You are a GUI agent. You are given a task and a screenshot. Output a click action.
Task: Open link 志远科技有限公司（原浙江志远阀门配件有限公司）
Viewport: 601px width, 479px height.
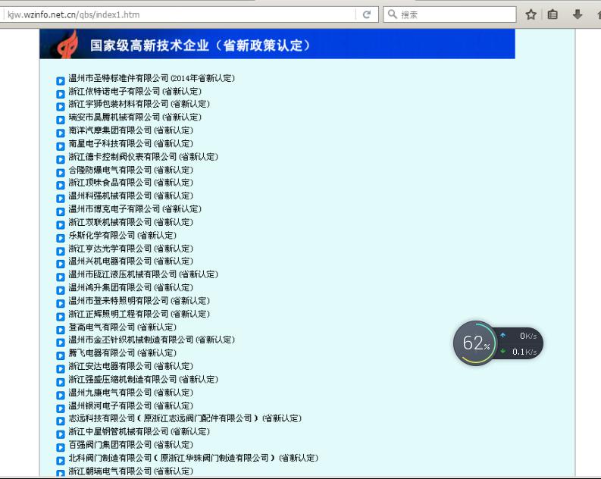pos(185,418)
